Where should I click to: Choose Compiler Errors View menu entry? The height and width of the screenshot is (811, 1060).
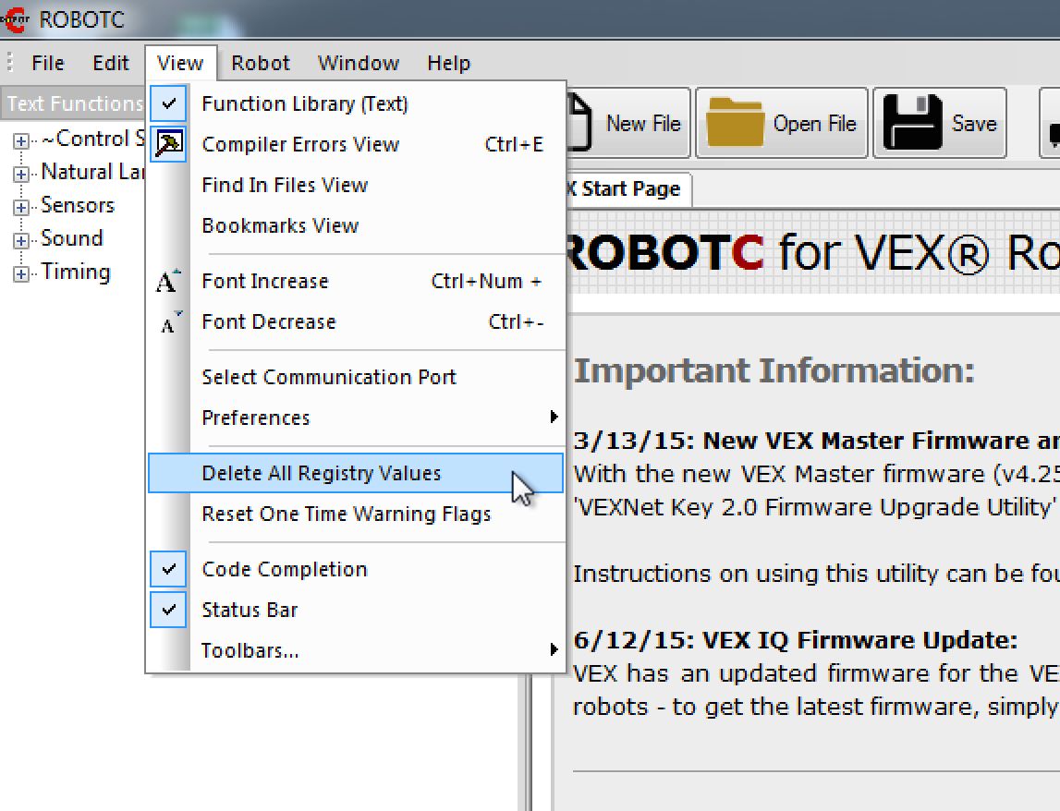357,144
